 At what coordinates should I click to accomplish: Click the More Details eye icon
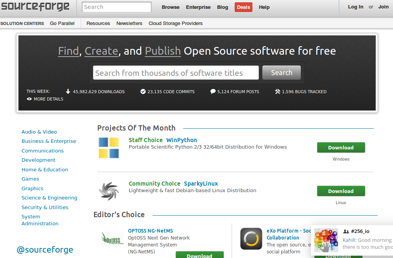[29, 99]
